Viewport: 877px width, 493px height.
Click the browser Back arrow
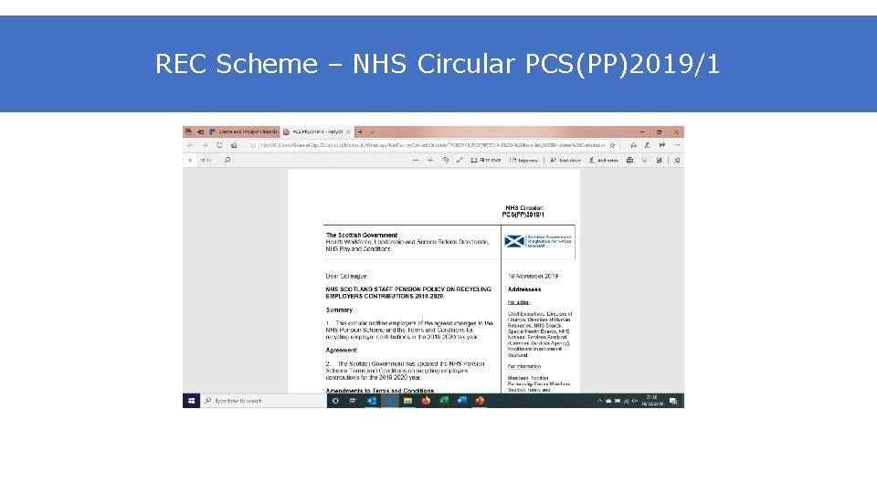[190, 145]
